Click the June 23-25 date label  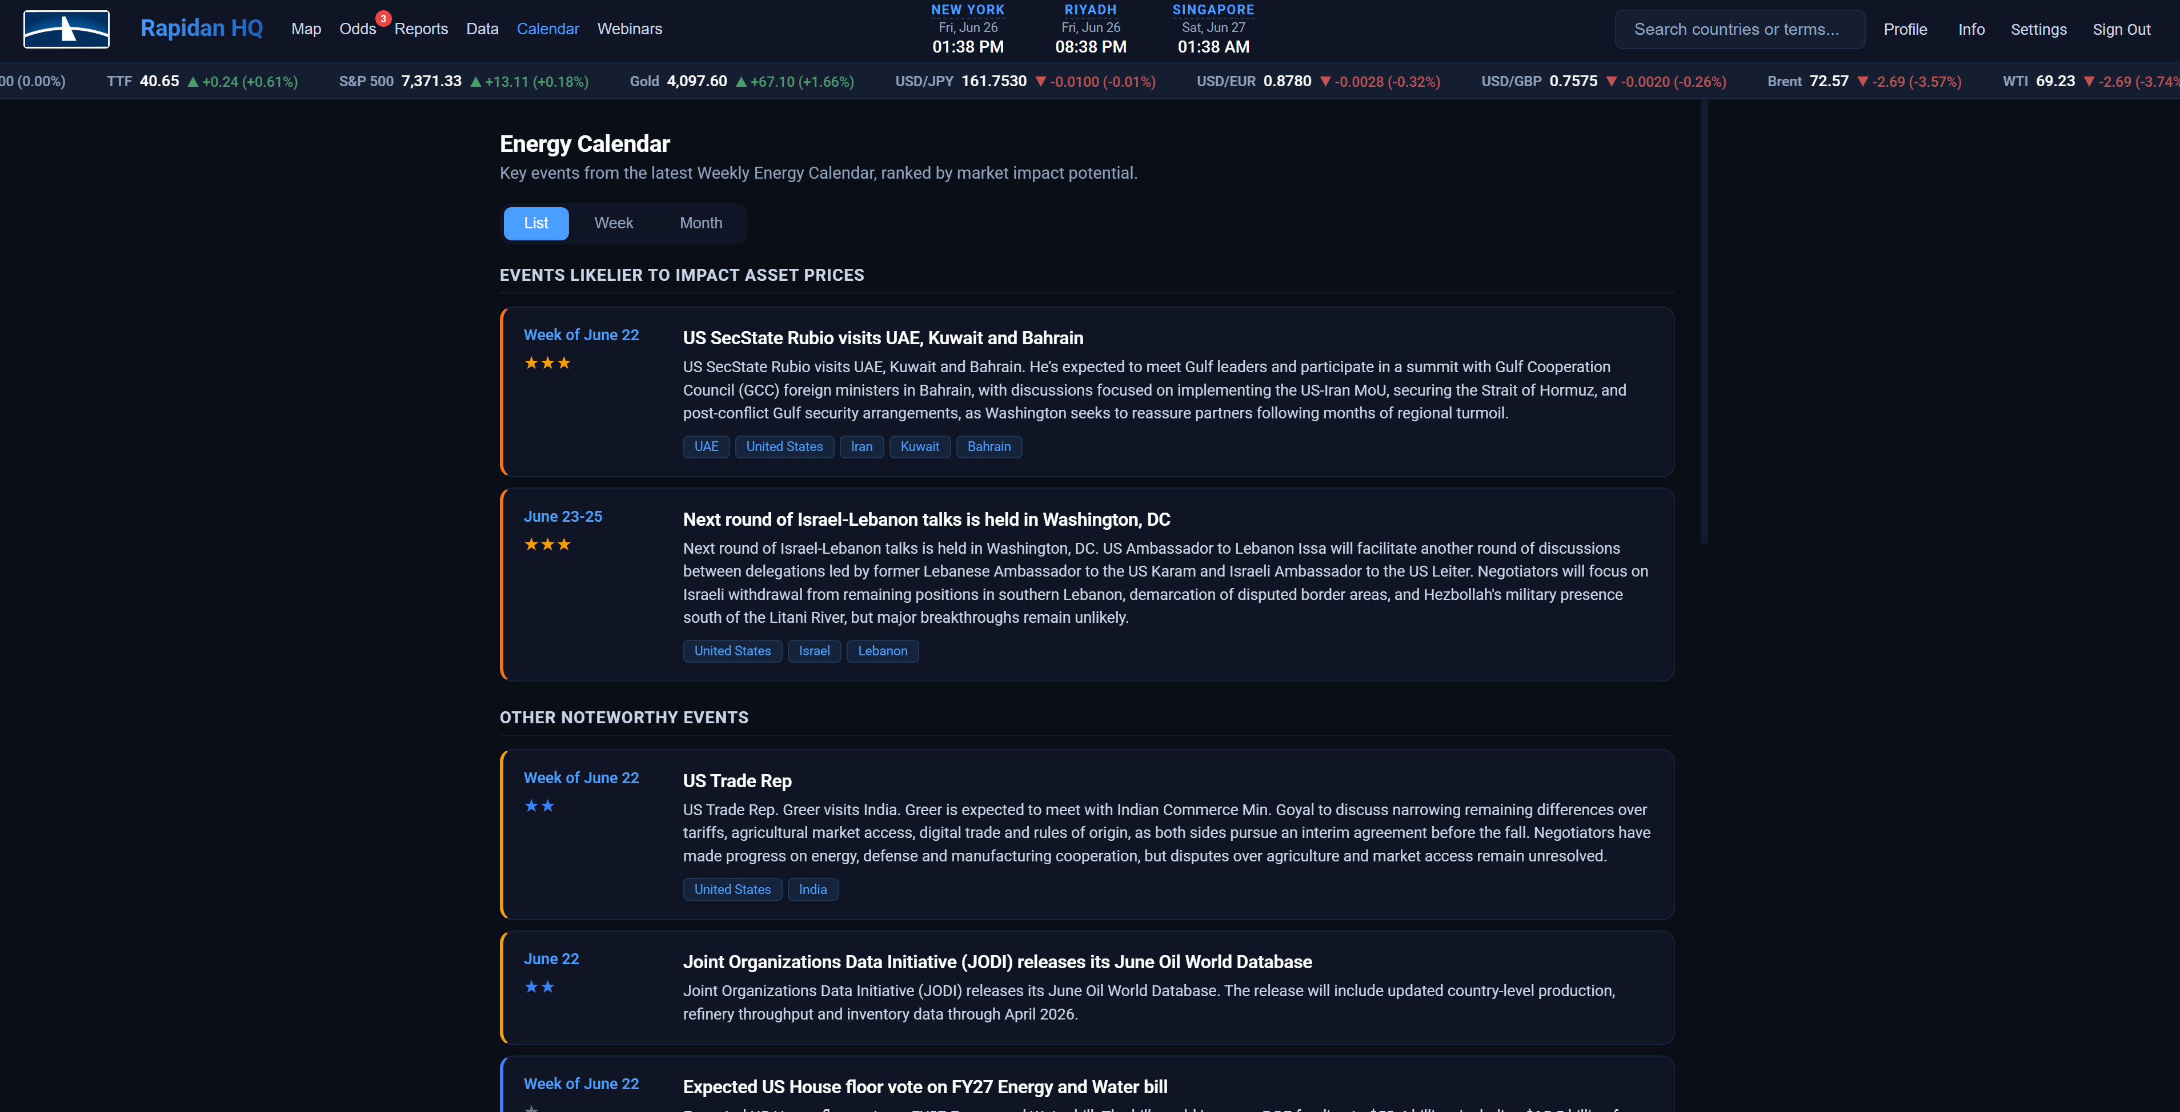click(563, 517)
